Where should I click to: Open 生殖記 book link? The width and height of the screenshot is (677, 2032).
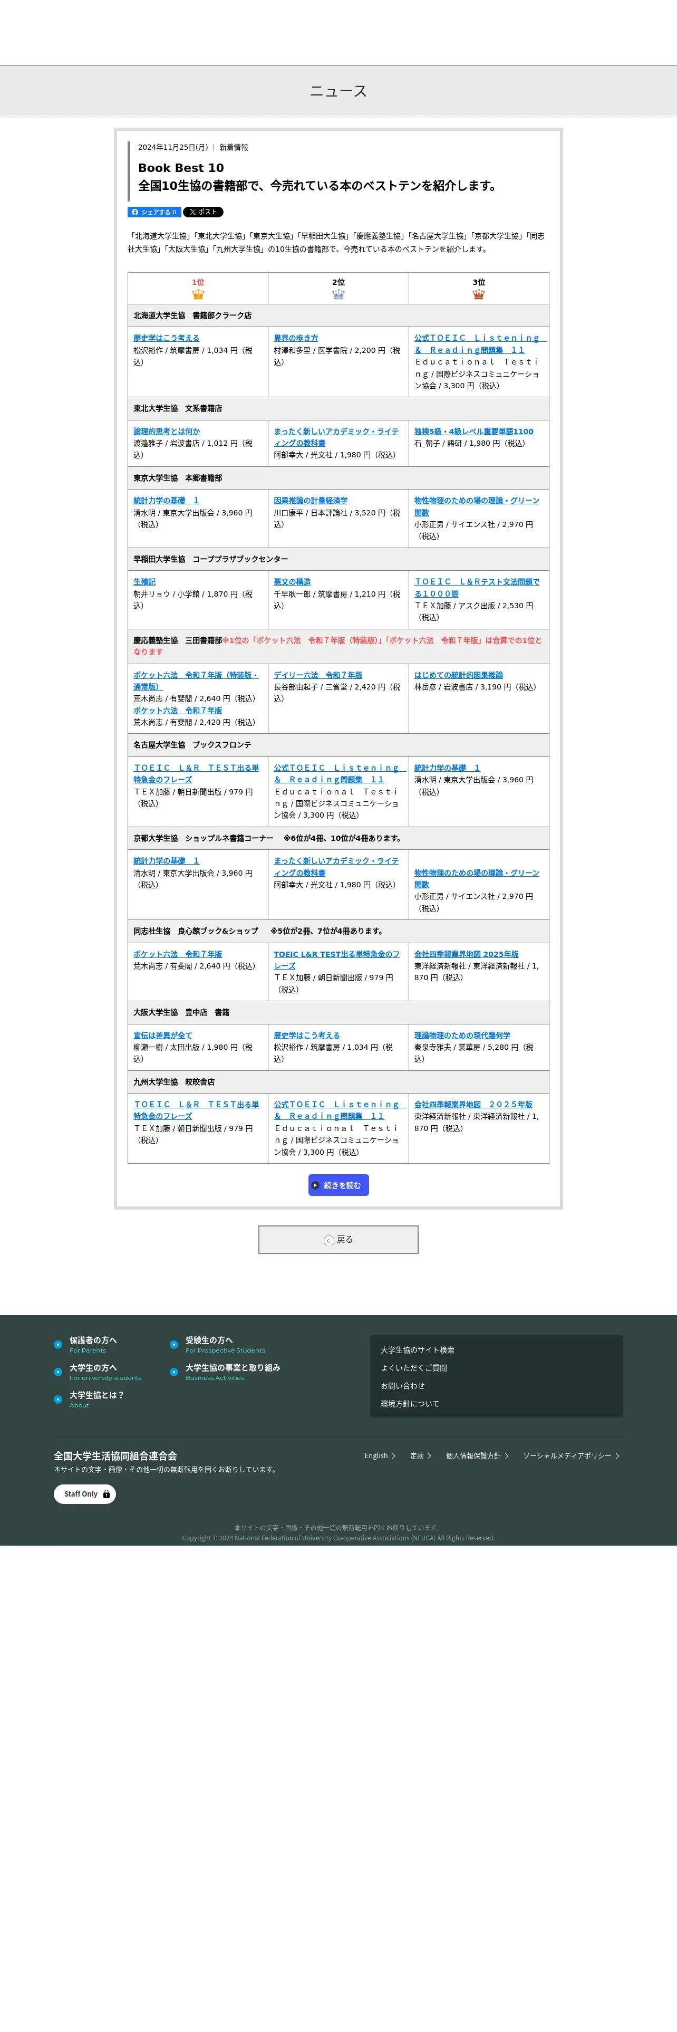pos(144,582)
